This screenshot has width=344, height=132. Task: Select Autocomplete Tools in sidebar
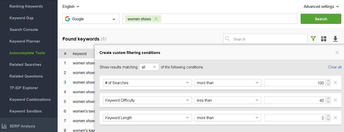[x=27, y=53]
